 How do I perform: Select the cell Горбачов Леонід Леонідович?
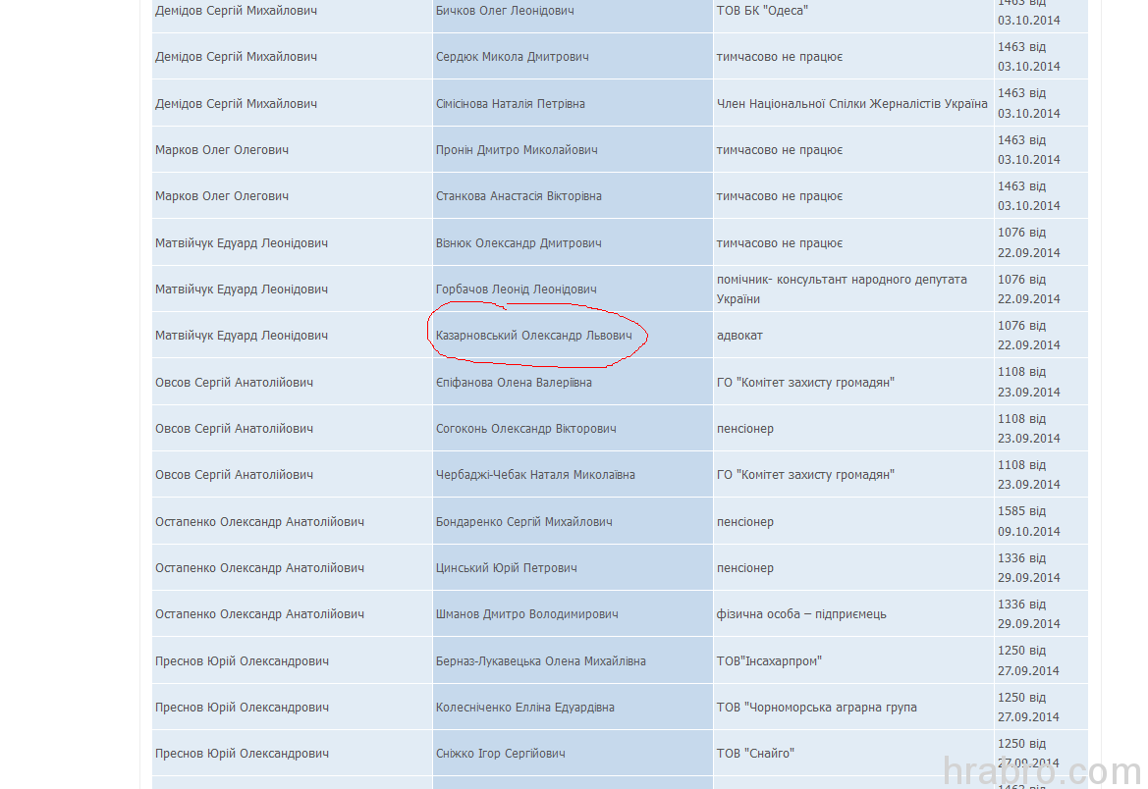pos(516,289)
